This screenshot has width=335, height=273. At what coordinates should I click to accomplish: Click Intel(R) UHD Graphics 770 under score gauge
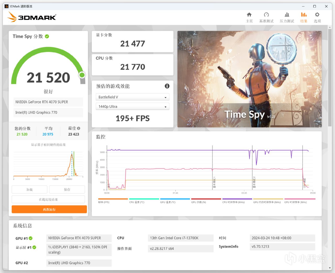pyautogui.click(x=48, y=113)
